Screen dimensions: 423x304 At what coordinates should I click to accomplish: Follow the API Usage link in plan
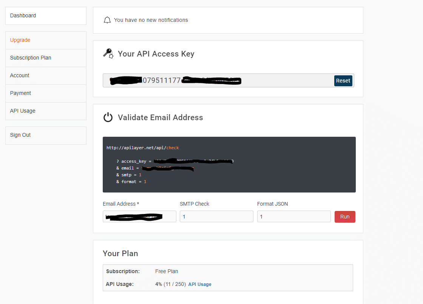pos(200,284)
